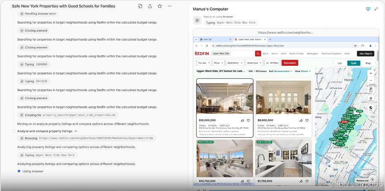385x191 pixels.
Task: Open the Buy menu in Redfin header
Action: [x=265, y=53]
